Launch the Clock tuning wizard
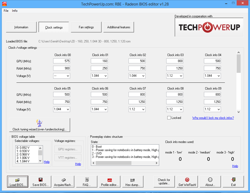Viewport: 250px width, 193px height. pos(40,125)
